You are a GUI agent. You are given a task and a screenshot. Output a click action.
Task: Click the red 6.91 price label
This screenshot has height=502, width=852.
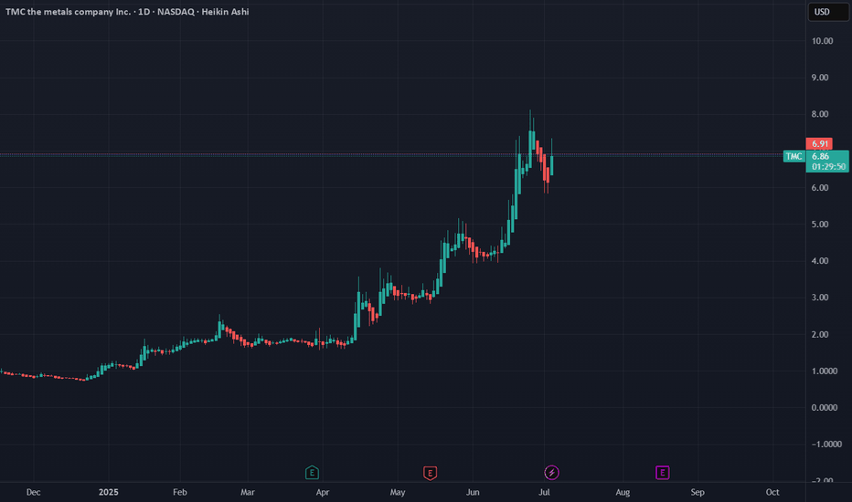point(819,144)
